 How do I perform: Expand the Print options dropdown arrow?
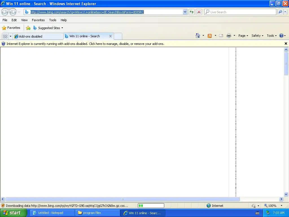click(234, 36)
